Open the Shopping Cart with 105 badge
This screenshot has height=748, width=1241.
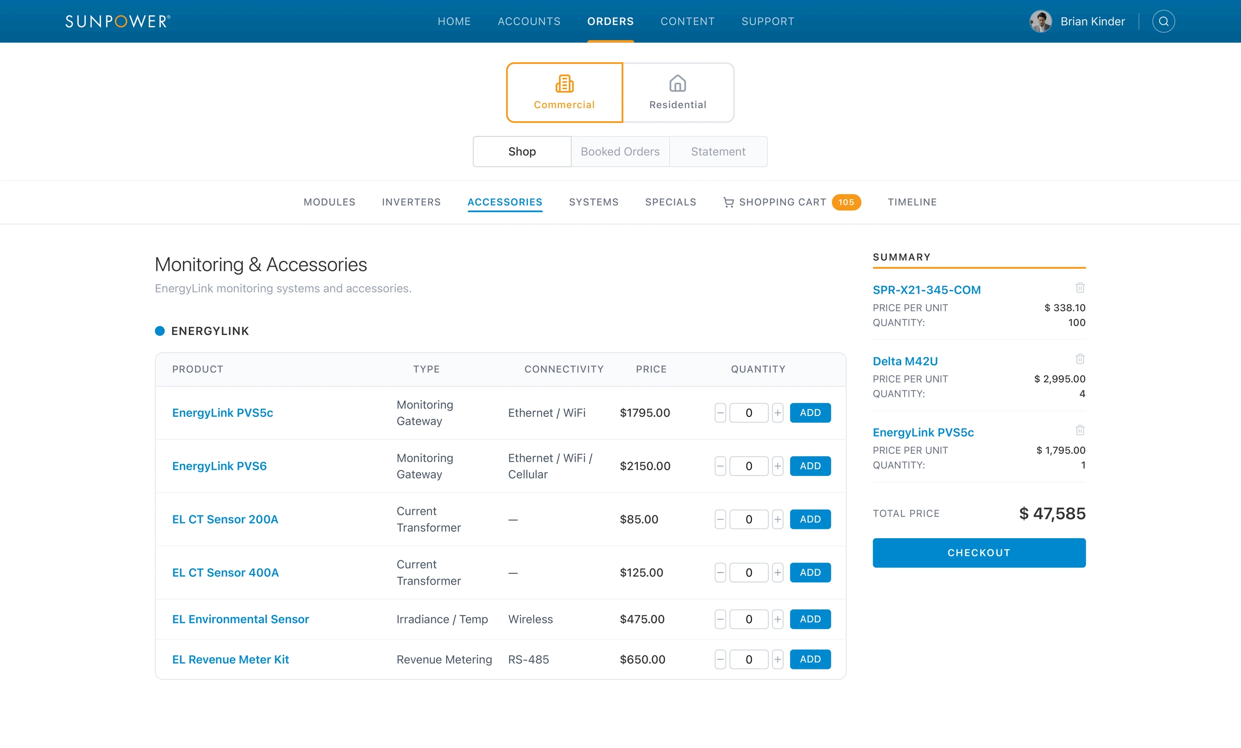coord(792,202)
